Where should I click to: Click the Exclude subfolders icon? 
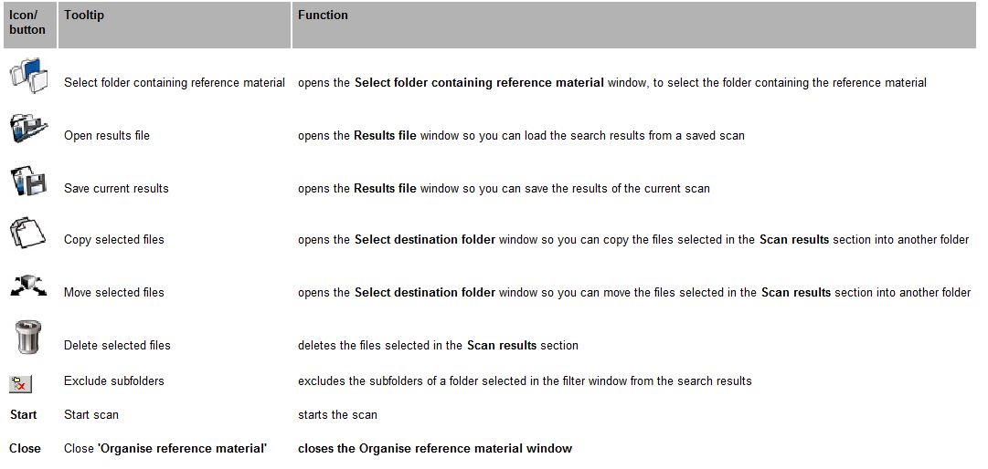coord(21,383)
